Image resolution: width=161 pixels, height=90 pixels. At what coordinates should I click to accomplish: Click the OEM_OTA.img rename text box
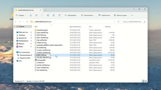pos(44,55)
